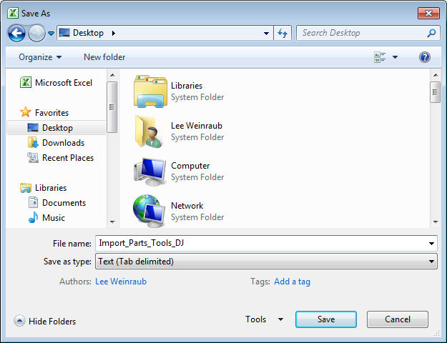
Task: Click file list scroll up arrow
Action: click(436, 75)
